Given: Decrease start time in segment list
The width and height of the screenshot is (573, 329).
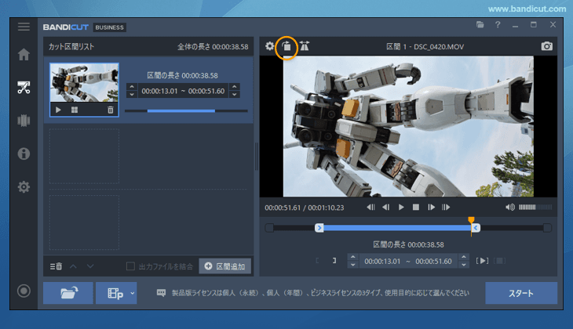Looking at the screenshot, I should 132,95.
